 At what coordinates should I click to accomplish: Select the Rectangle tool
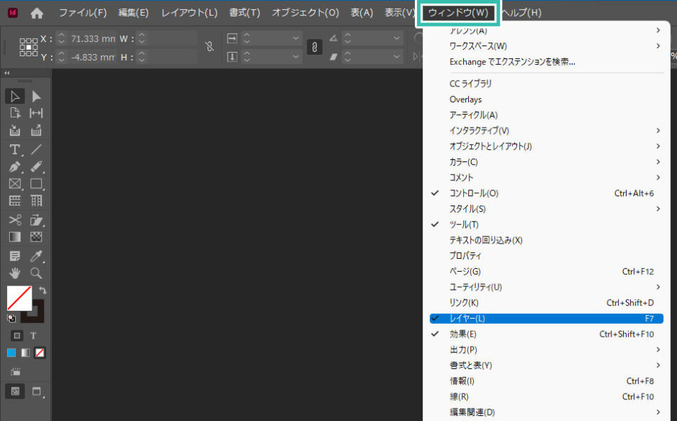click(x=36, y=184)
